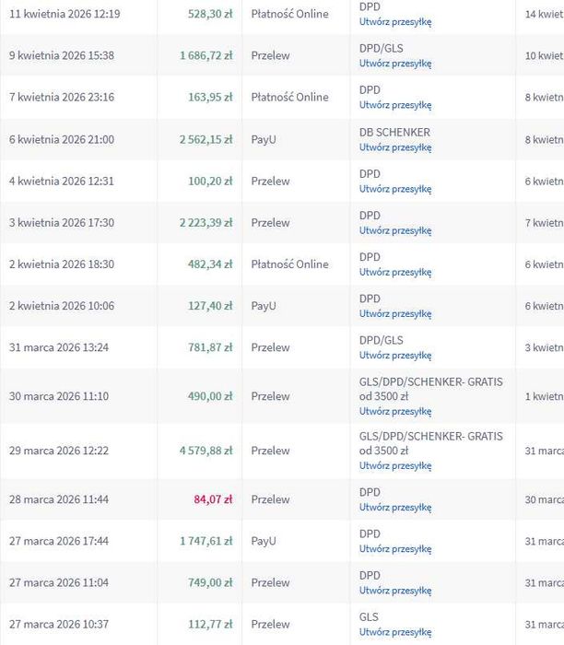Open Utwórz przesyłkę for 4 kwietnia 12:31 order
Image resolution: width=564 pixels, height=645 pixels.
coord(395,189)
